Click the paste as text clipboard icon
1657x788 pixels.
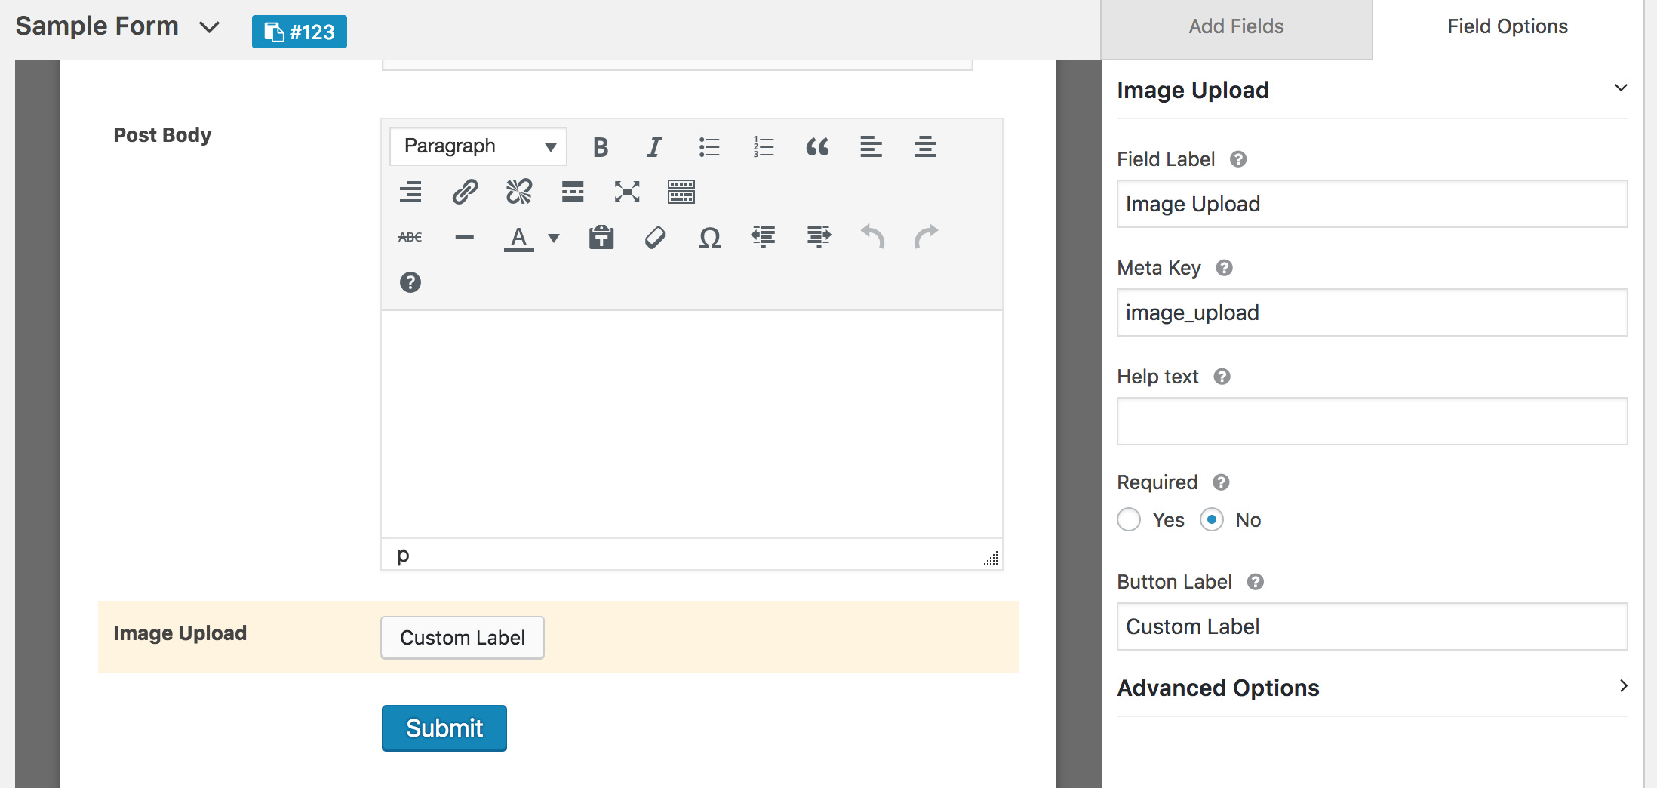[601, 238]
